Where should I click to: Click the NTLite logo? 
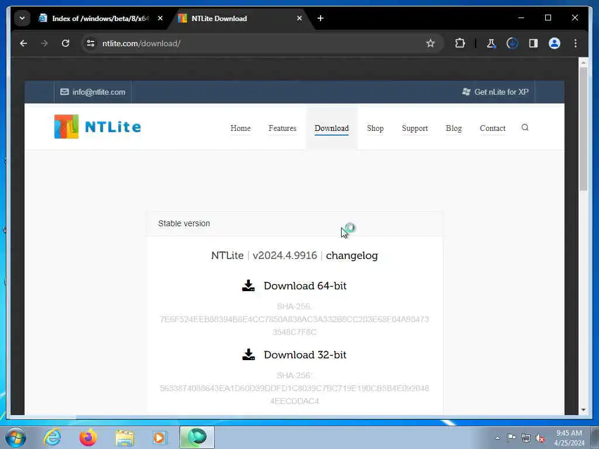[98, 127]
